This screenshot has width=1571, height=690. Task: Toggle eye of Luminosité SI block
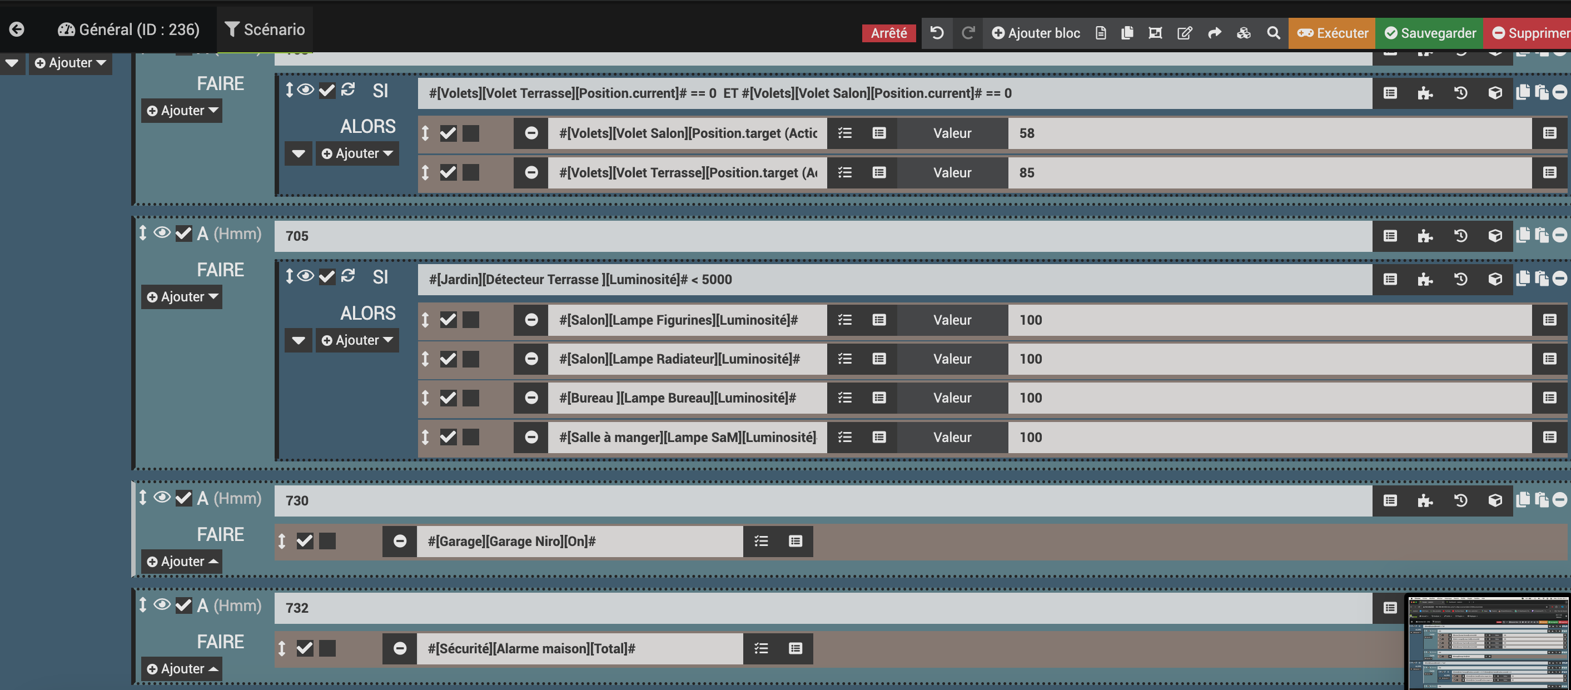306,276
